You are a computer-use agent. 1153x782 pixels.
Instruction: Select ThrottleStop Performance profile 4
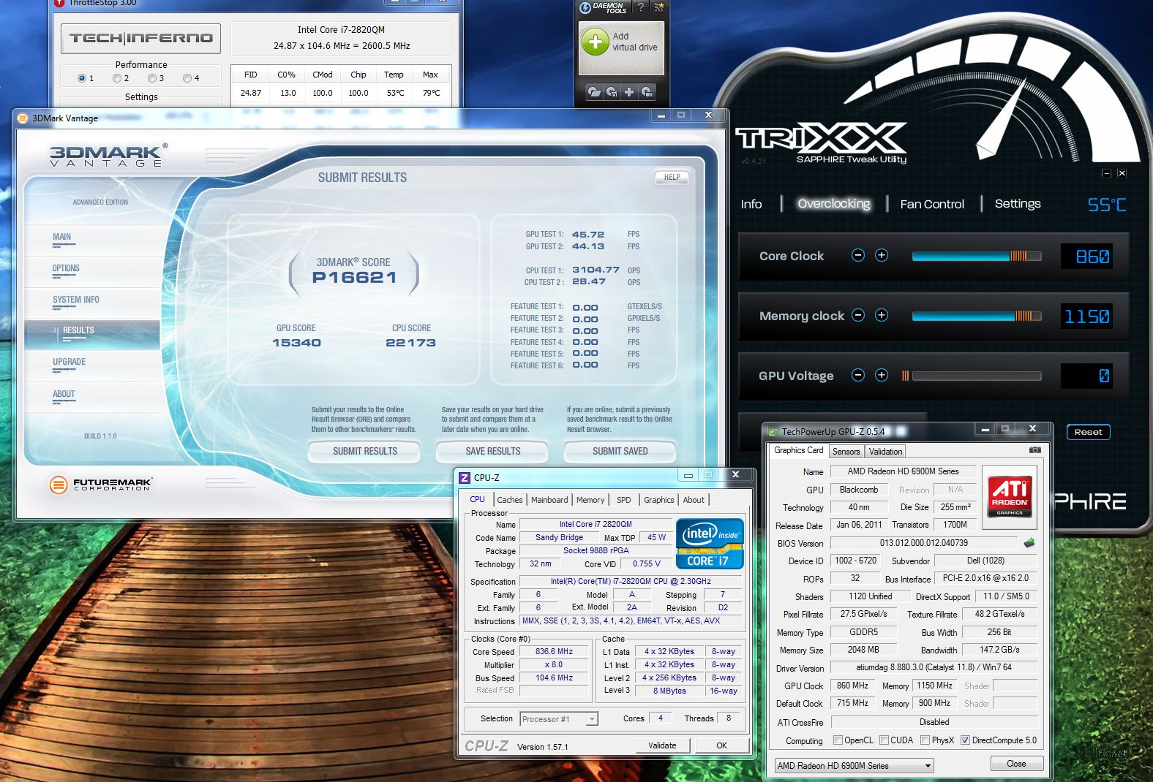[x=187, y=78]
